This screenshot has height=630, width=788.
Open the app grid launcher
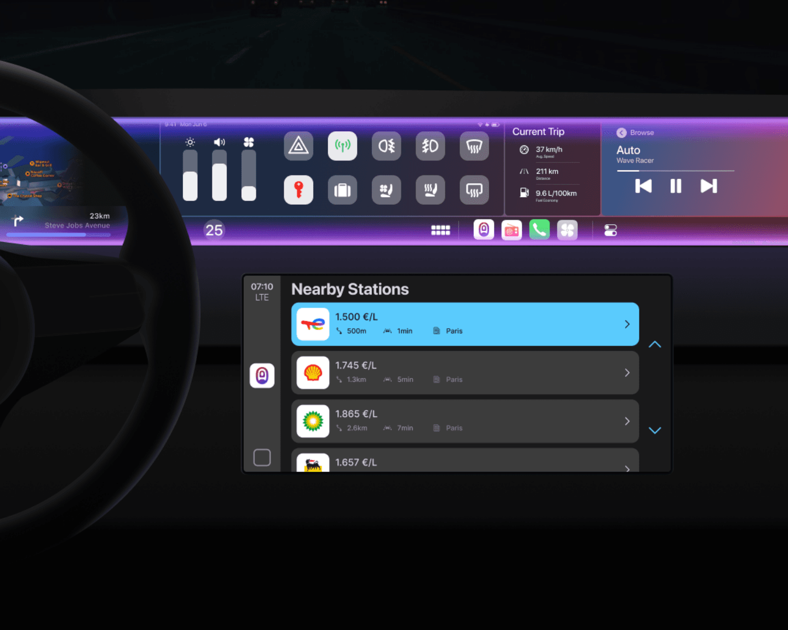[x=440, y=230]
